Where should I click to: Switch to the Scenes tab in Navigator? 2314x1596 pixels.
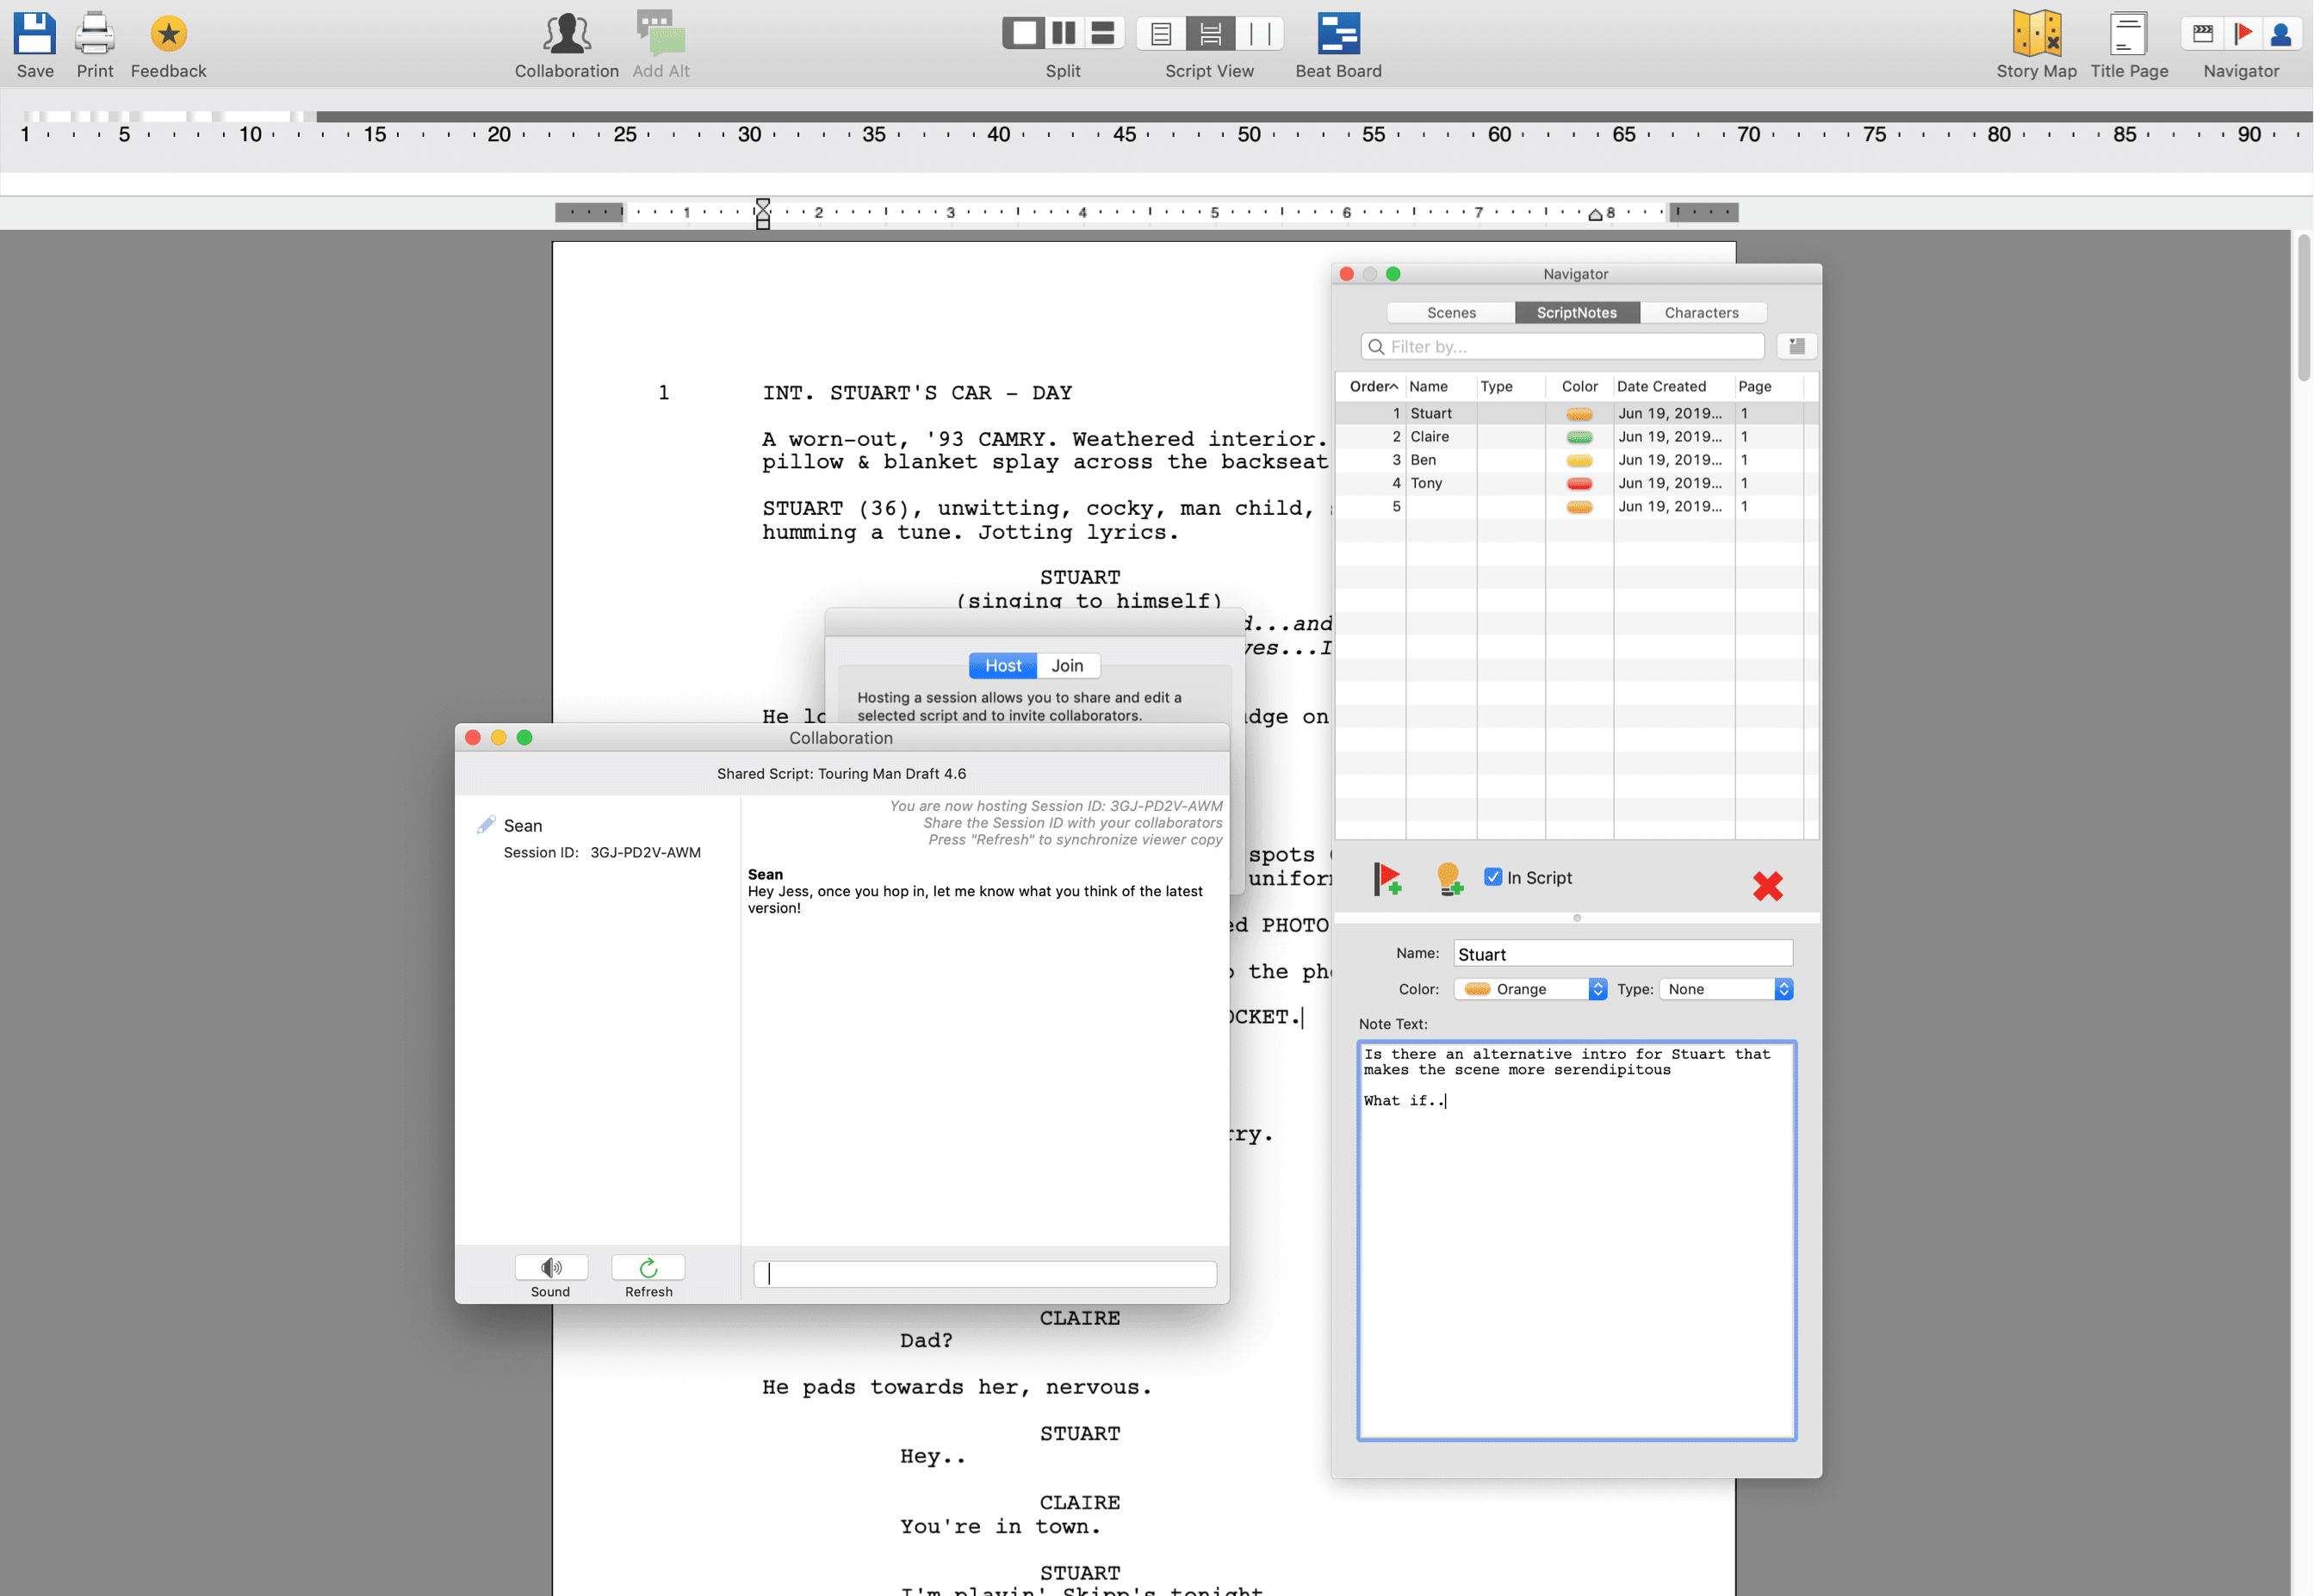[x=1449, y=312]
